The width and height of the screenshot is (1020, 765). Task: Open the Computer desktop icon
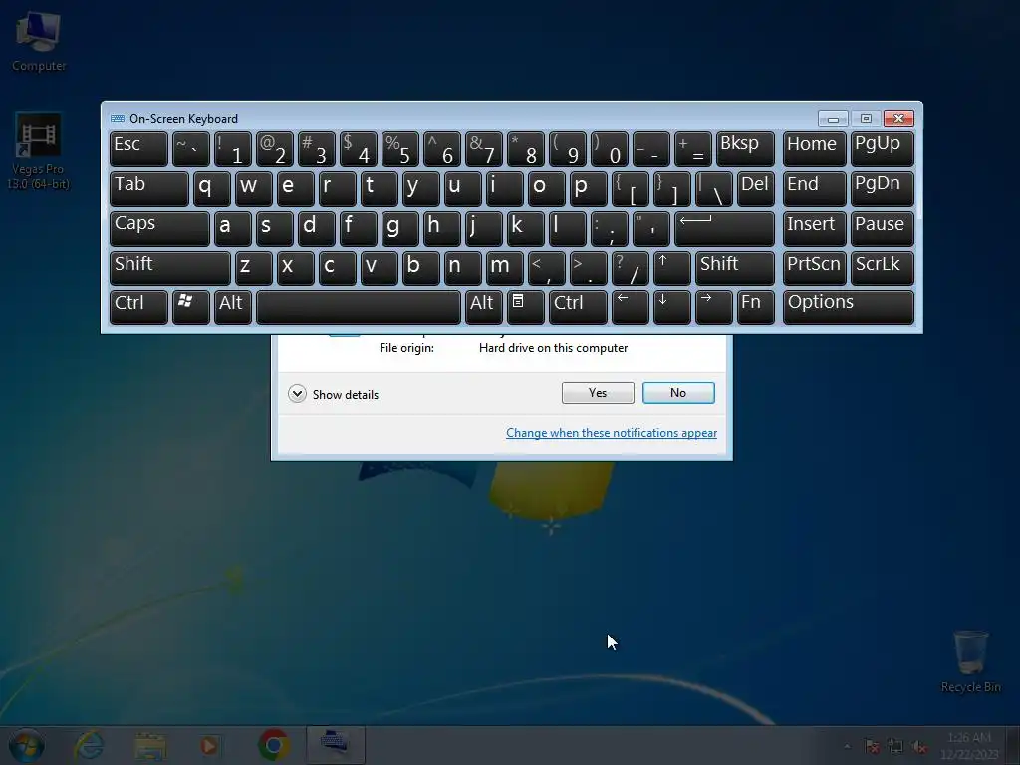(39, 41)
